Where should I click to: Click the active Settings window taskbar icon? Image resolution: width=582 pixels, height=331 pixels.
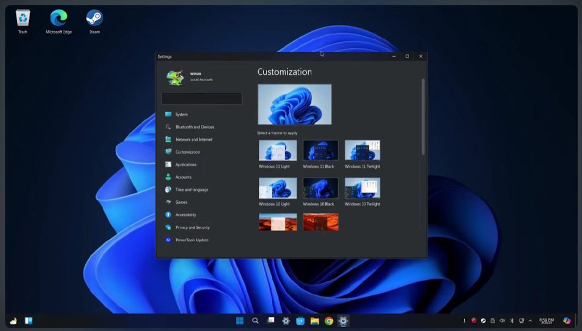tap(343, 321)
